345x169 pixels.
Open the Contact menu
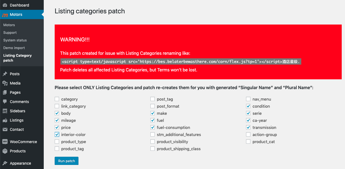tap(22, 129)
